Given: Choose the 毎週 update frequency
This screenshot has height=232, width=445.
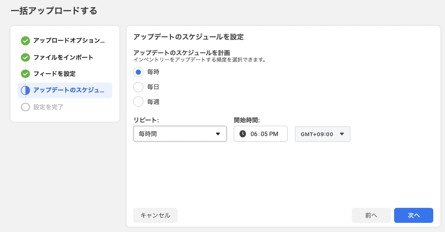Looking at the screenshot, I should [x=138, y=102].
